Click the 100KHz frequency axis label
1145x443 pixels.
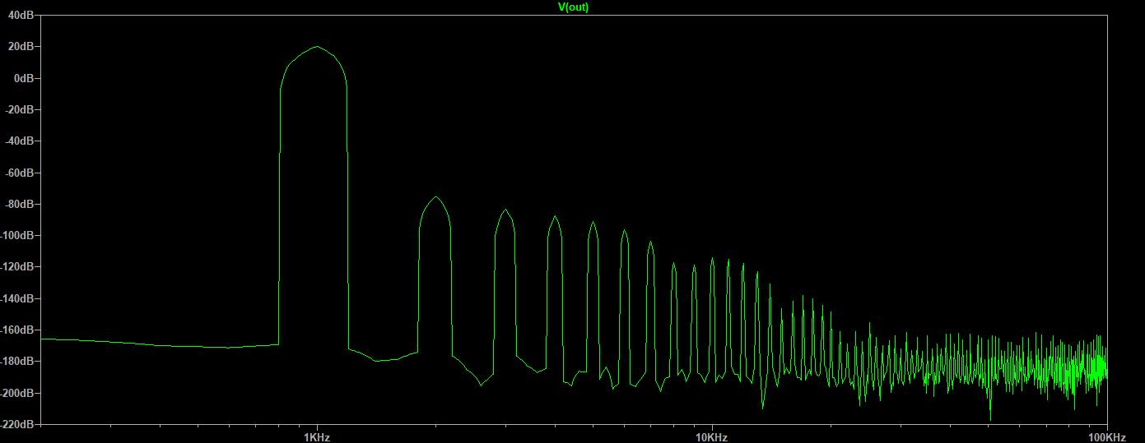(x=1107, y=437)
